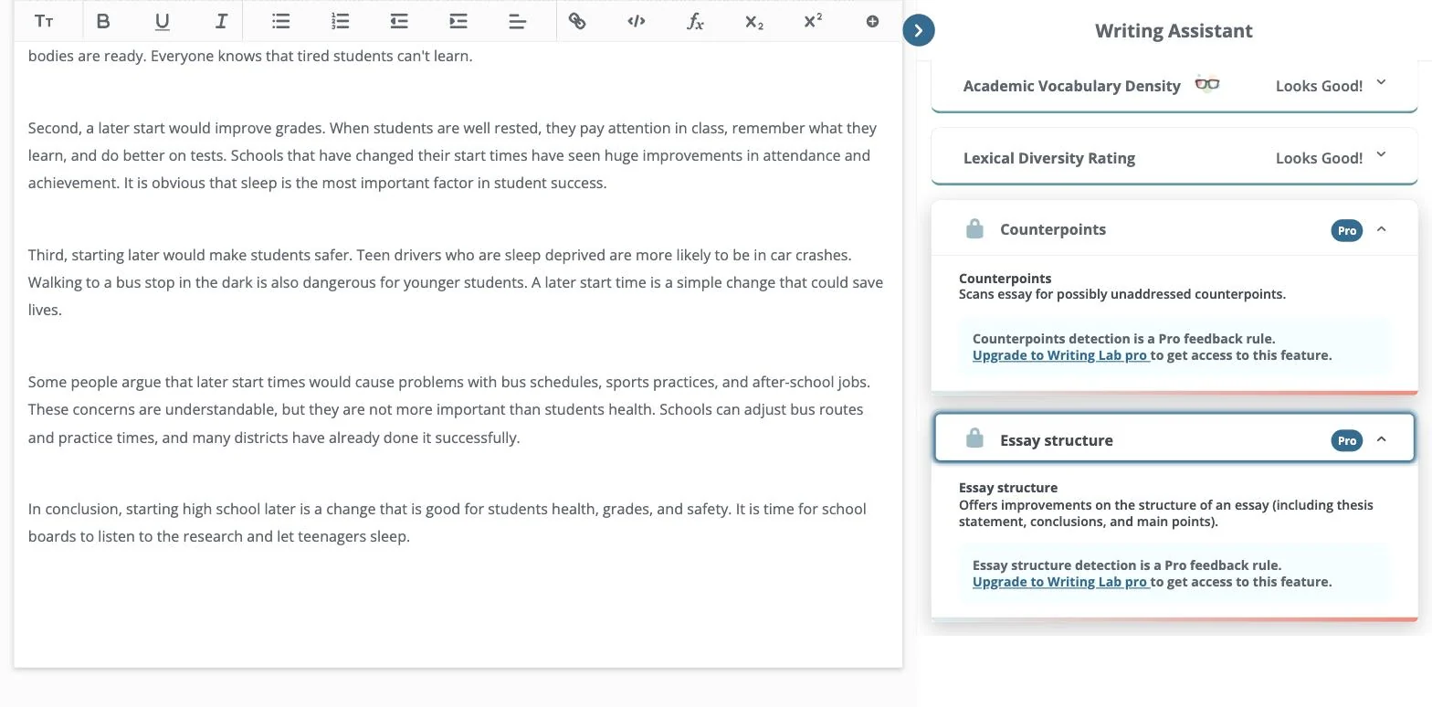
Task: Click into the essay conclusion paragraph
Action: [x=447, y=522]
